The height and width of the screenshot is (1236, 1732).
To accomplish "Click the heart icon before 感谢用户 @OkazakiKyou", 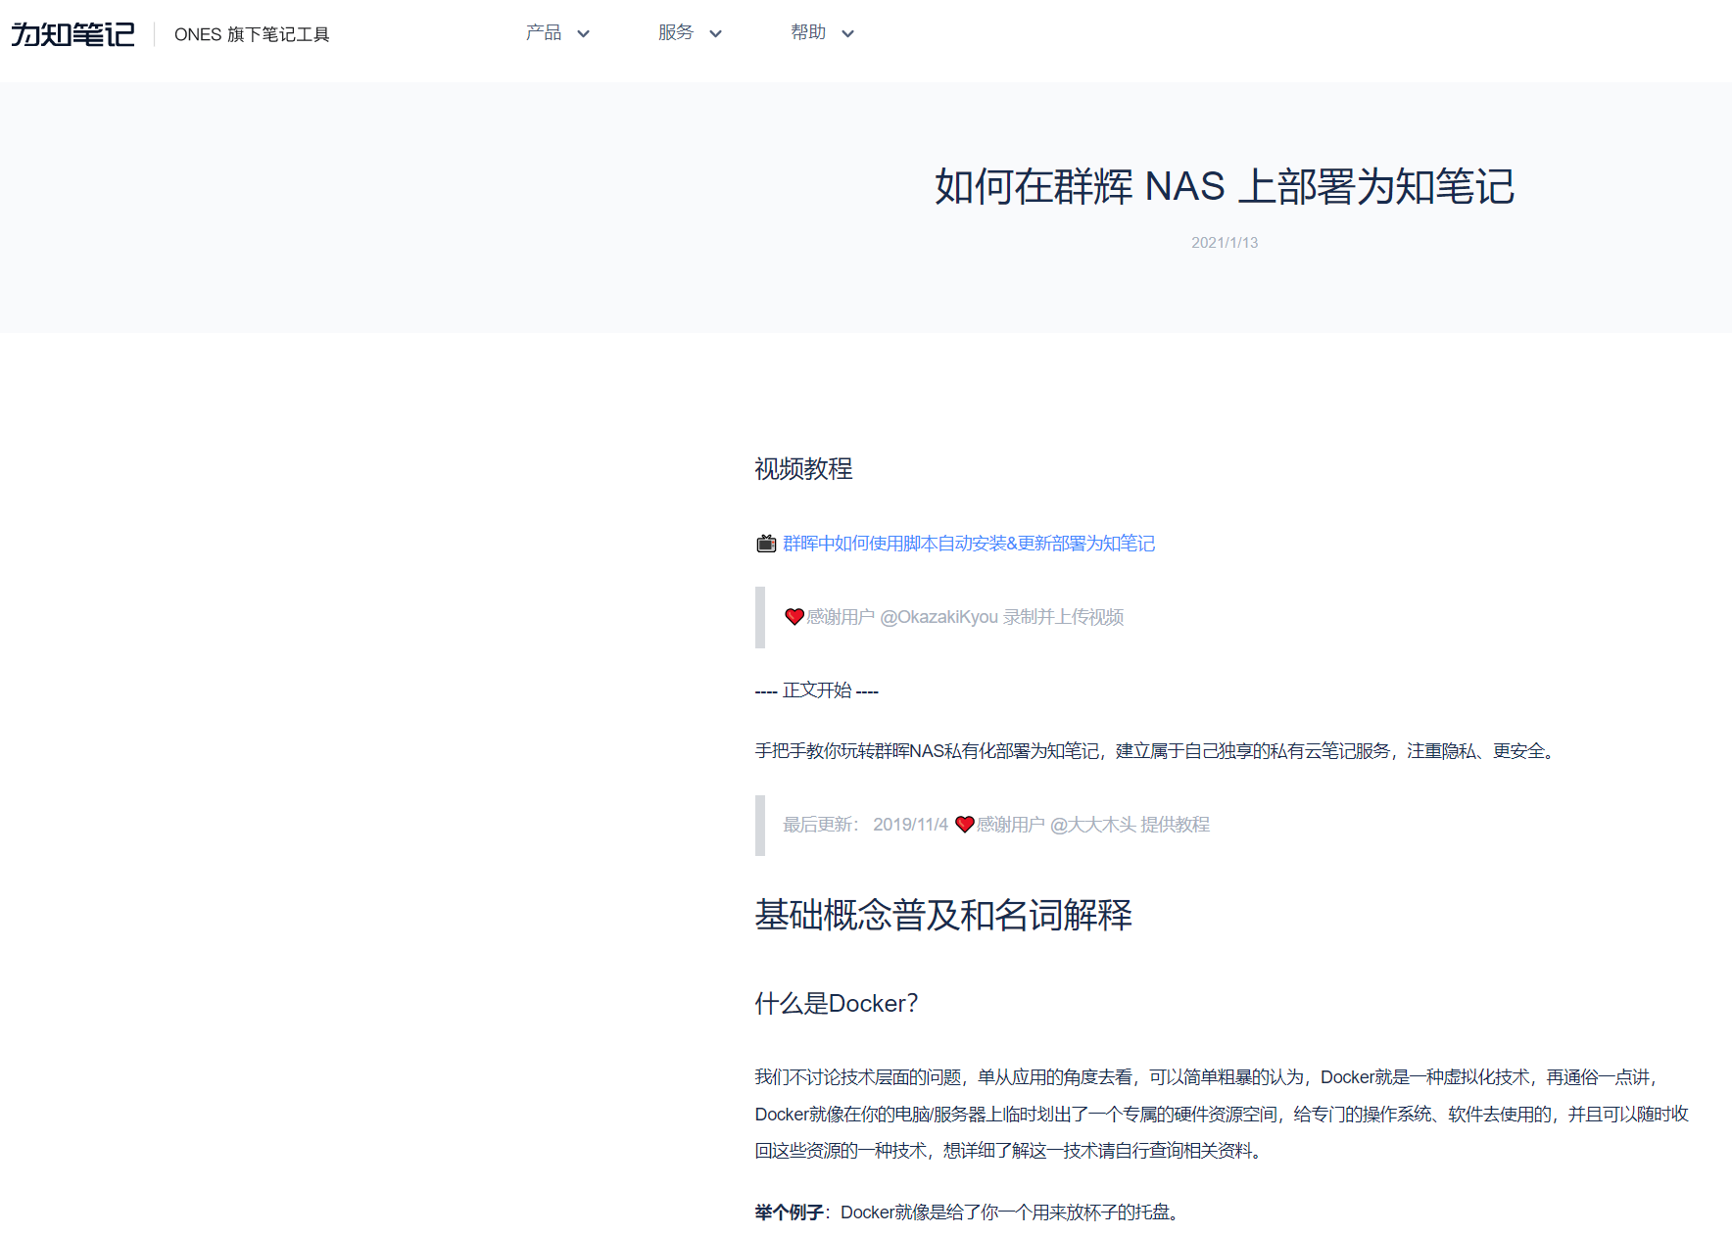I will tap(794, 617).
